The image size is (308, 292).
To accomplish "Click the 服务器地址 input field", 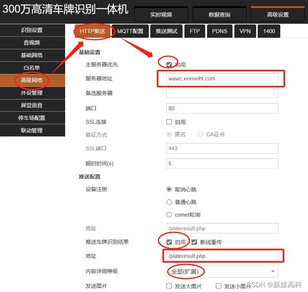I will pos(222,79).
